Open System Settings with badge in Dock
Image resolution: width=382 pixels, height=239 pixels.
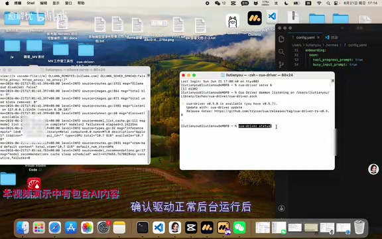click(x=103, y=228)
